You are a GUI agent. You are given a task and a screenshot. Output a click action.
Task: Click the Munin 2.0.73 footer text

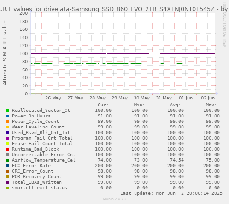(x=114, y=199)
